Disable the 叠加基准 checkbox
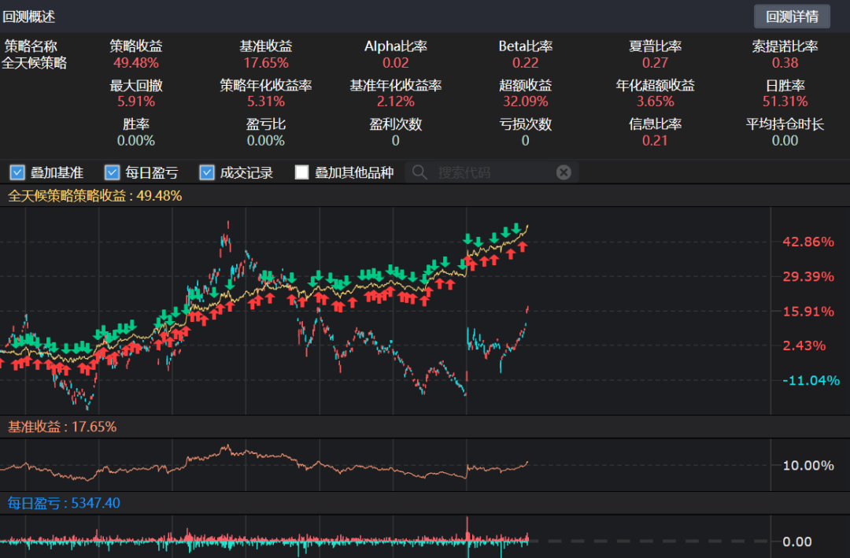 17,172
